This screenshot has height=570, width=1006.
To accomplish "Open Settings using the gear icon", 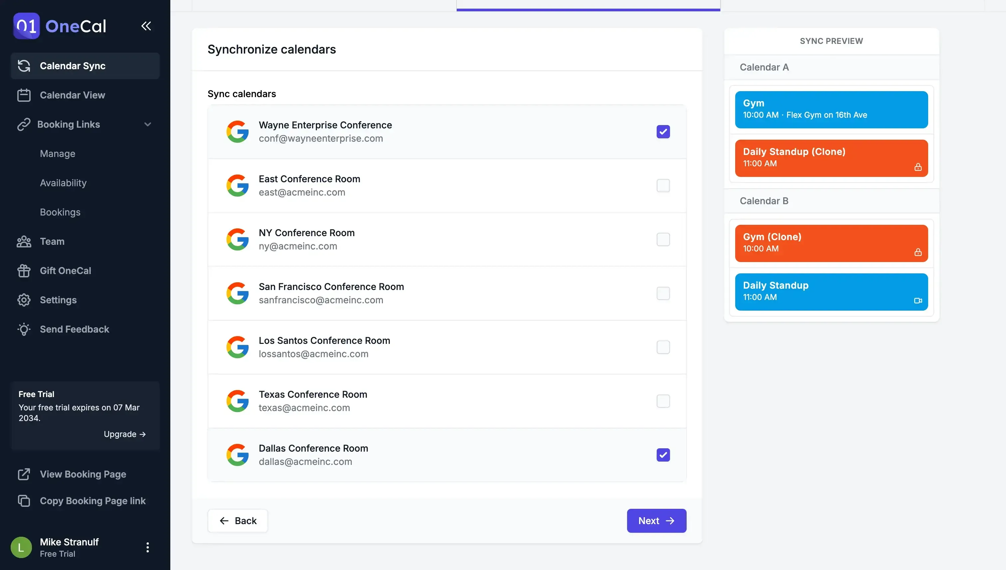I will [x=24, y=300].
